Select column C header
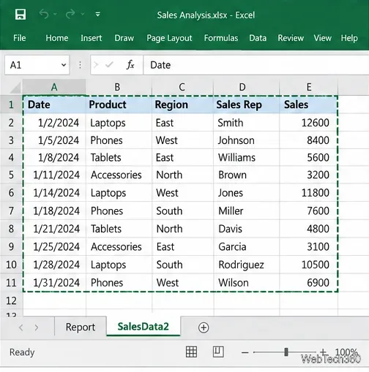The height and width of the screenshot is (372, 369). click(x=182, y=87)
